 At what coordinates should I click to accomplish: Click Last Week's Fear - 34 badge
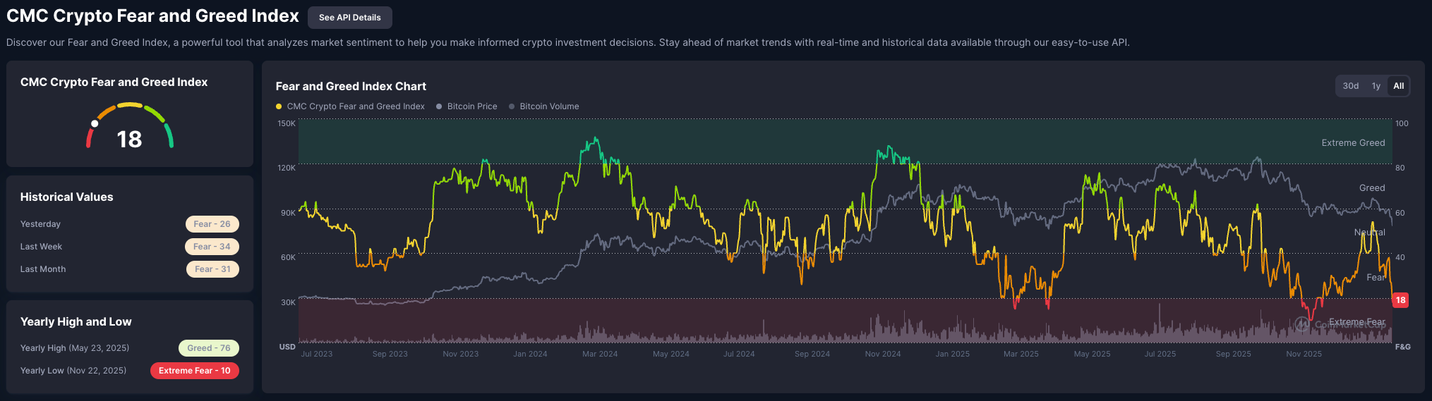[212, 247]
